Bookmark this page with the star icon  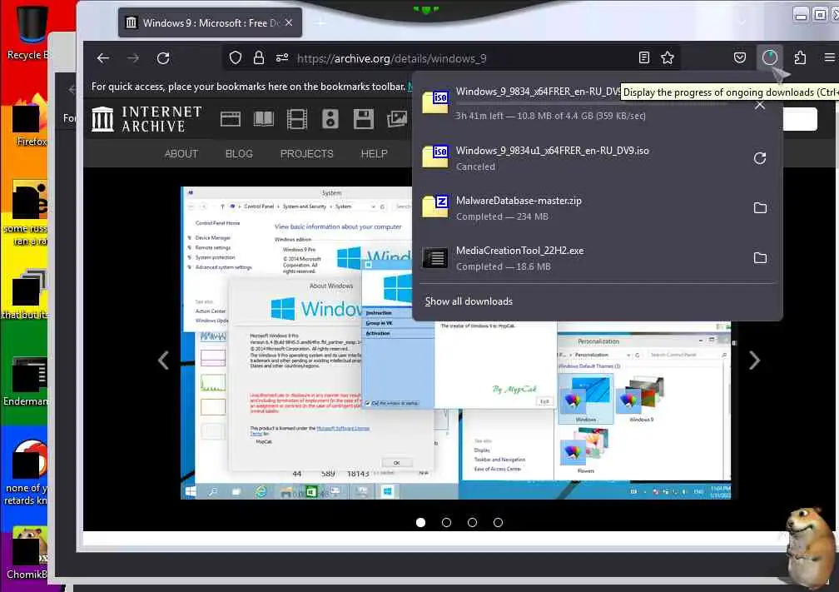[668, 57]
